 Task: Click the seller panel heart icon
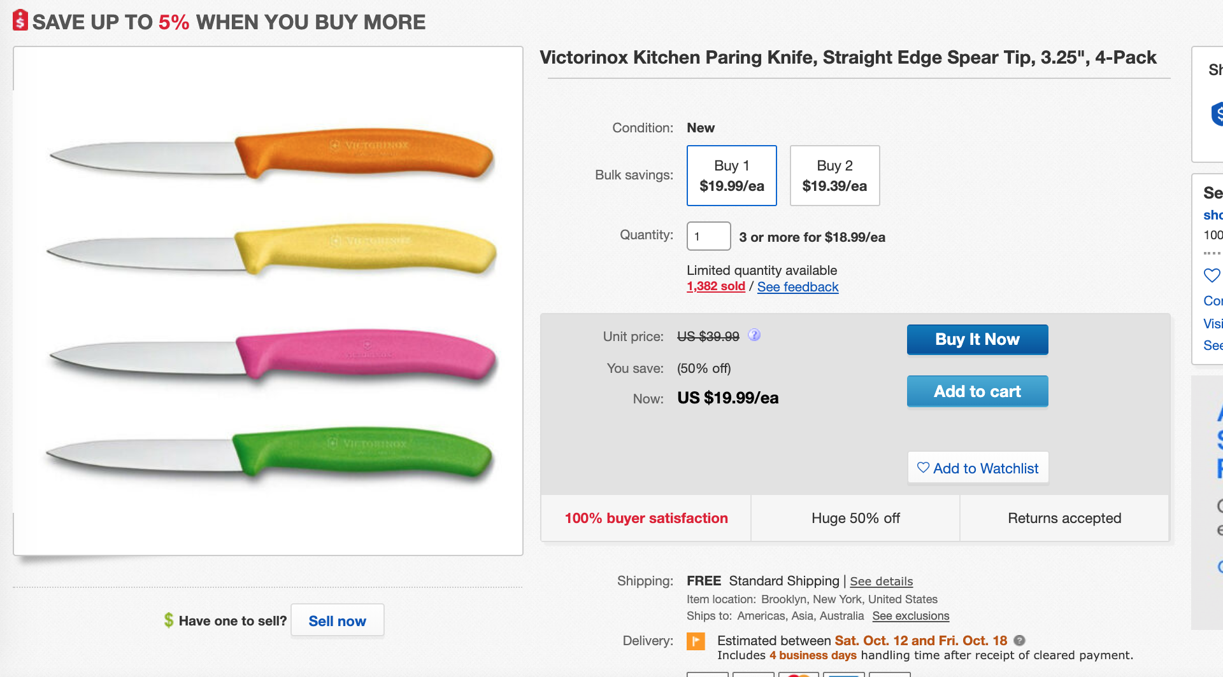coord(1212,276)
